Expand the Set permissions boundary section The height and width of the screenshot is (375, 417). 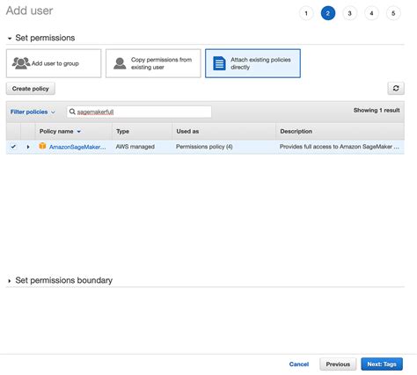(10, 281)
